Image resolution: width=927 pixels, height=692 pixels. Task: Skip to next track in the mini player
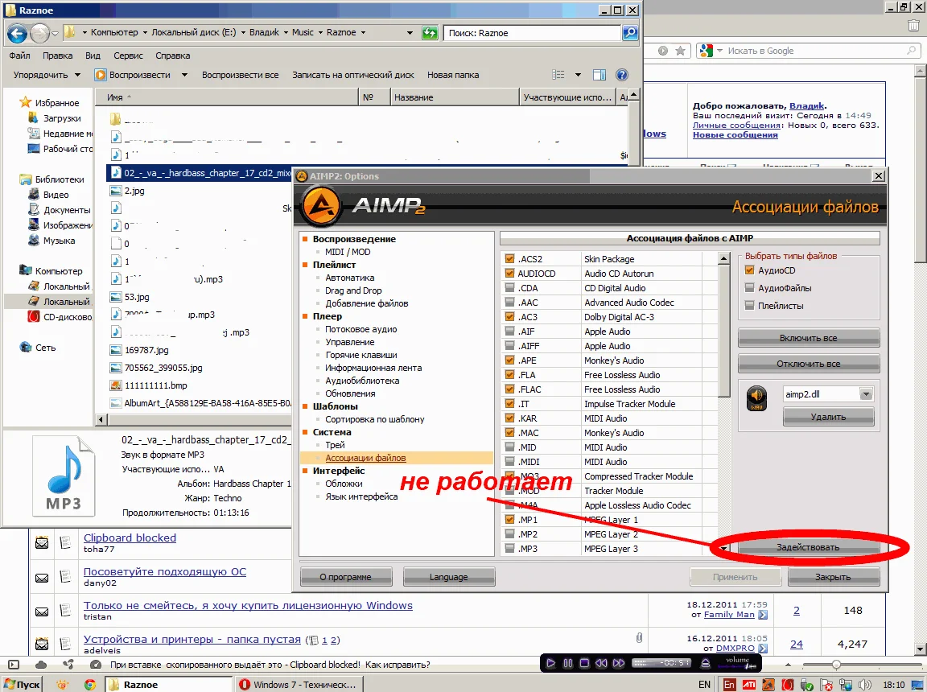pyautogui.click(x=618, y=663)
